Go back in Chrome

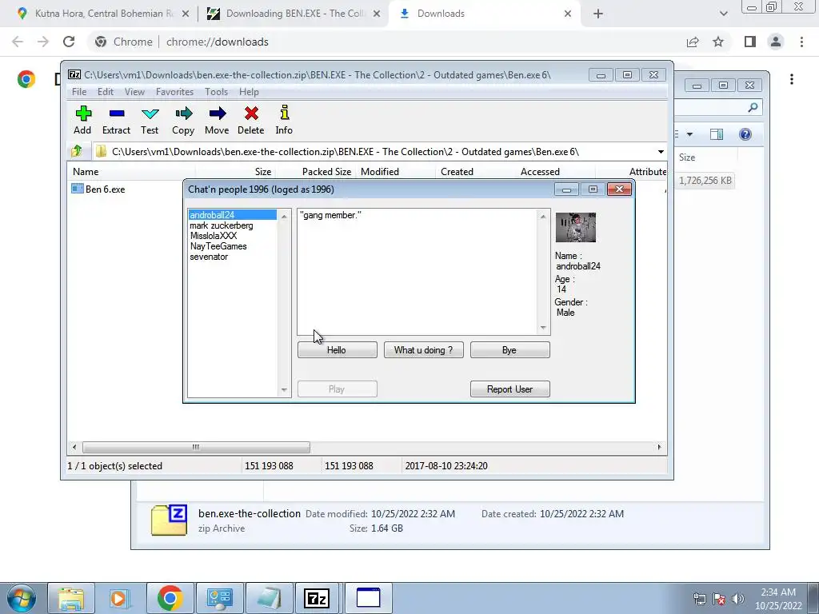(x=18, y=42)
